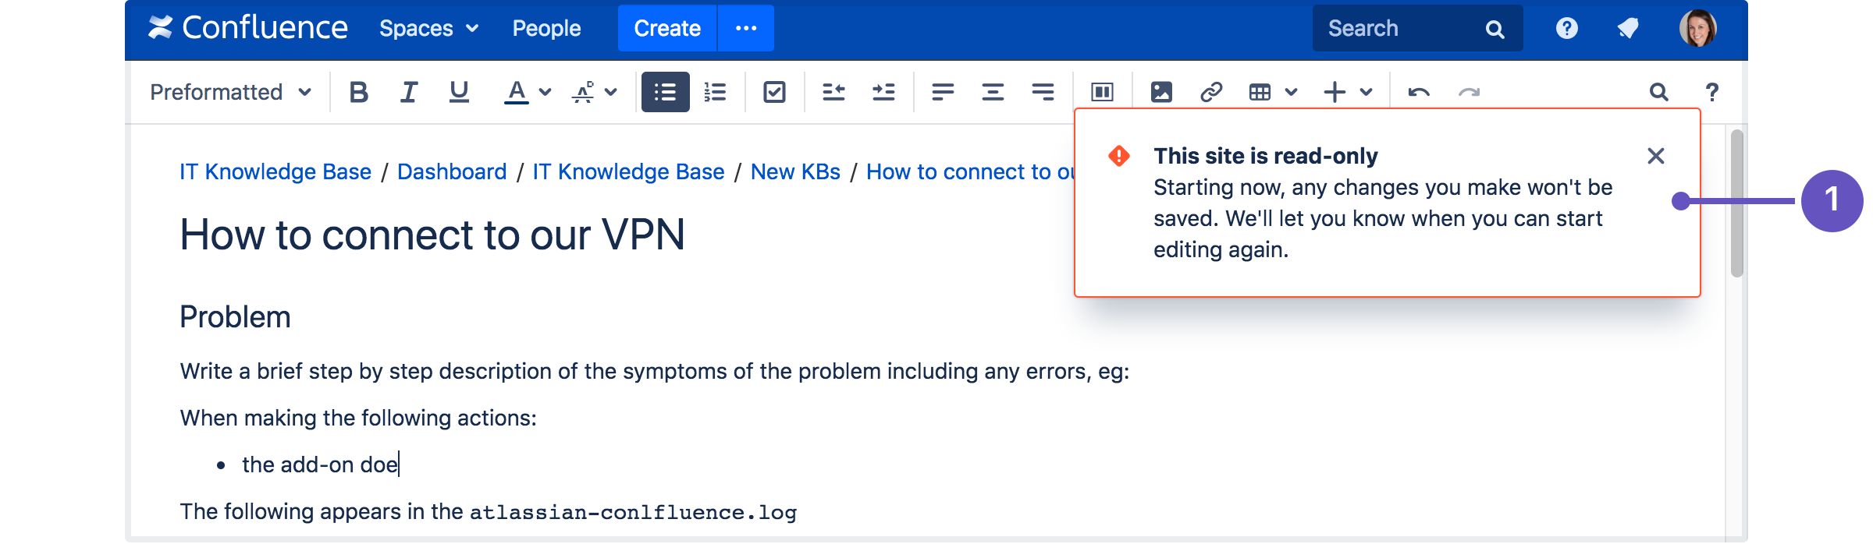Click the IT Knowledge Base breadcrumb after Dashboard

click(x=628, y=171)
